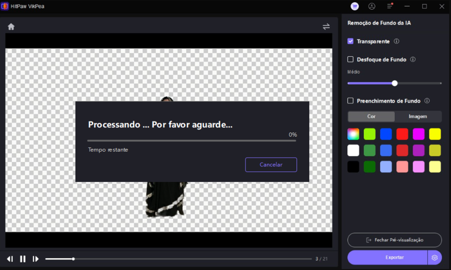Show info icon beside Desfoque de Fundo

[413, 59]
